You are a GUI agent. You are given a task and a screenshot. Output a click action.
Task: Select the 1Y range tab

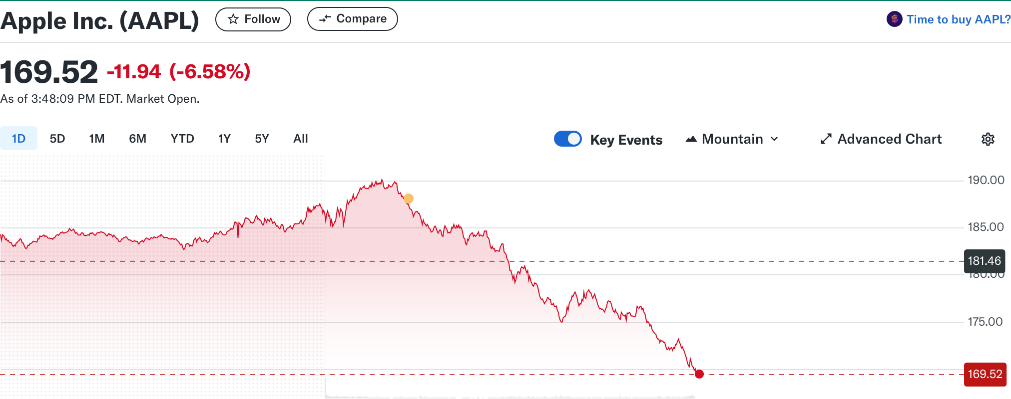(224, 139)
